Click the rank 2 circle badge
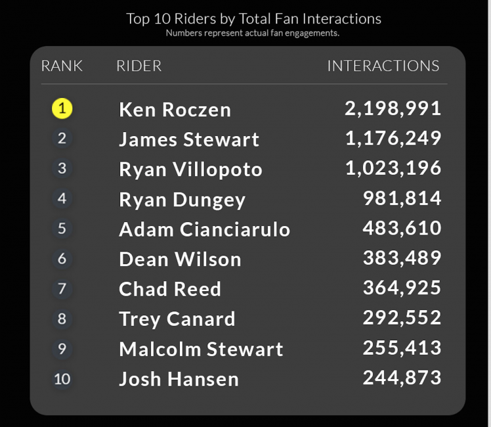 coord(62,139)
